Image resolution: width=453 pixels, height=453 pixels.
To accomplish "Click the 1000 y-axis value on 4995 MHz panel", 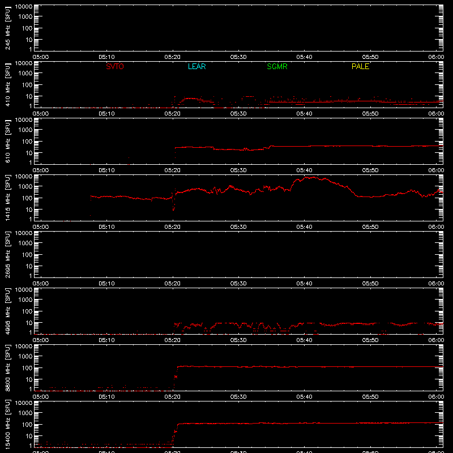I will (x=25, y=300).
